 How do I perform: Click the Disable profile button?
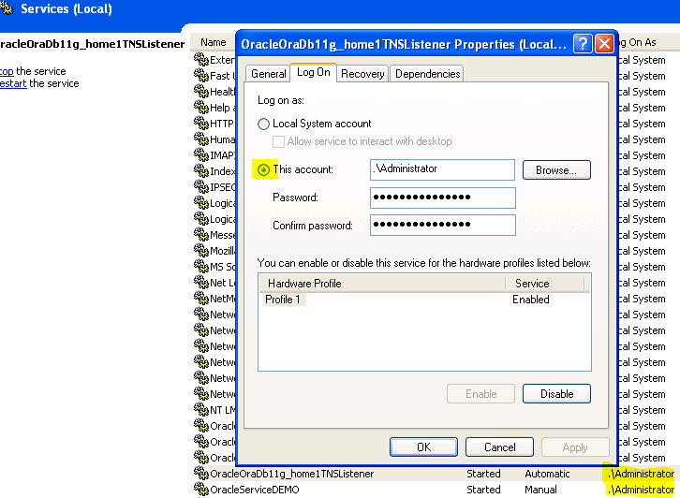tap(556, 393)
